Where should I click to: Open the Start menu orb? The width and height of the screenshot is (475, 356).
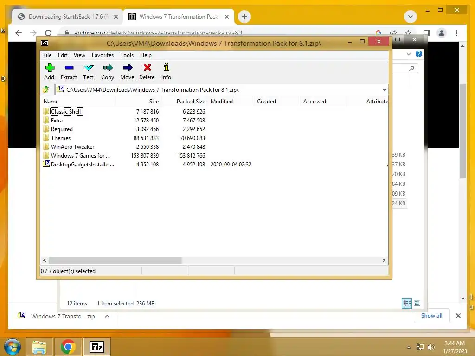point(13,347)
